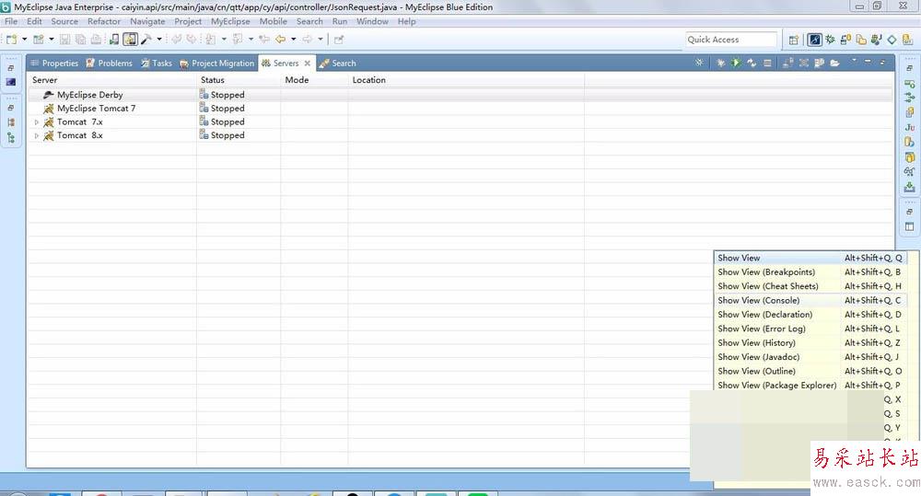Click the green download icon in right trim bar
The width and height of the screenshot is (921, 496).
coord(909,187)
